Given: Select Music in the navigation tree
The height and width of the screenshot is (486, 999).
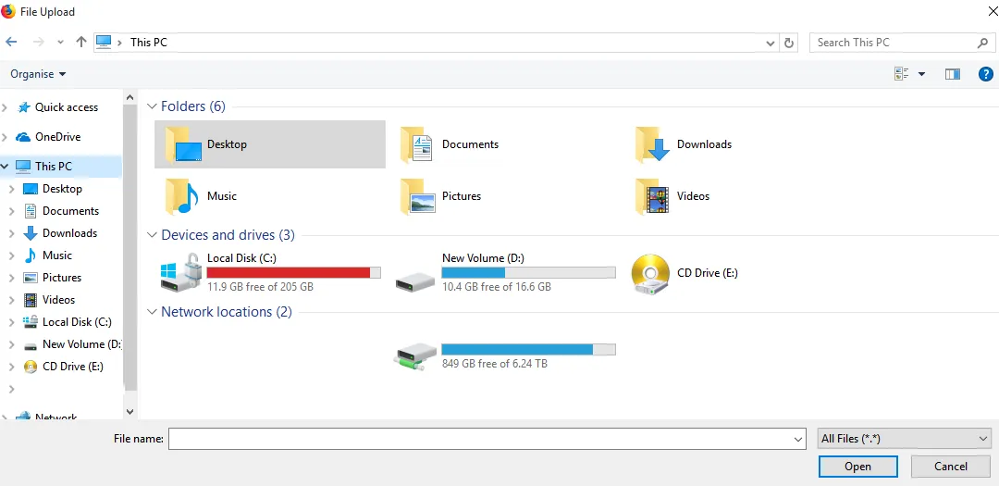Looking at the screenshot, I should [56, 255].
